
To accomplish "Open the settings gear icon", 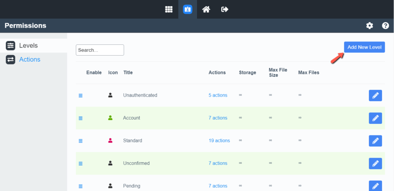I will pyautogui.click(x=369, y=26).
